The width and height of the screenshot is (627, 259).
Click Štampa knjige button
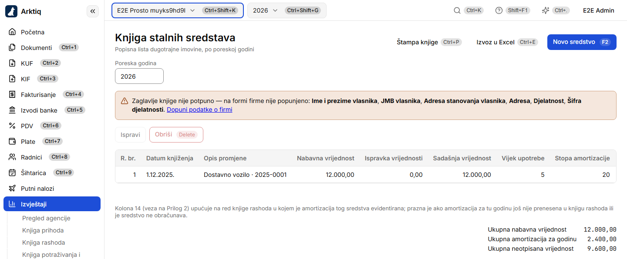(429, 42)
